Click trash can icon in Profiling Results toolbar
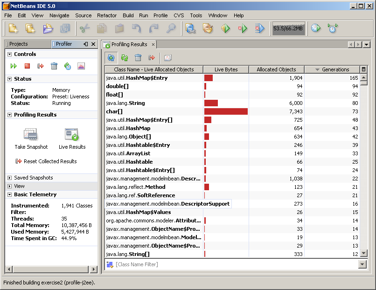The width and height of the screenshot is (376, 290). 138,57
